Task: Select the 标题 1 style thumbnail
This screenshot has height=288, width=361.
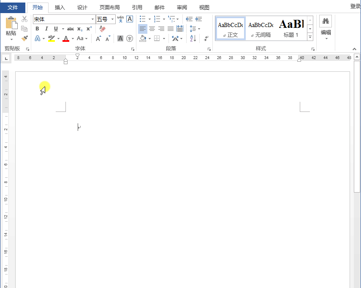Action: [291, 28]
